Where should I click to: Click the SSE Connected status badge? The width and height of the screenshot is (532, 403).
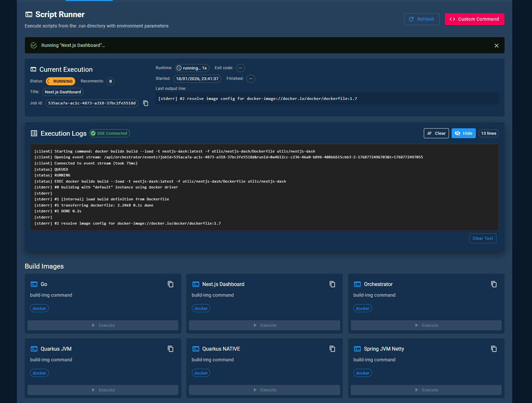tap(109, 133)
